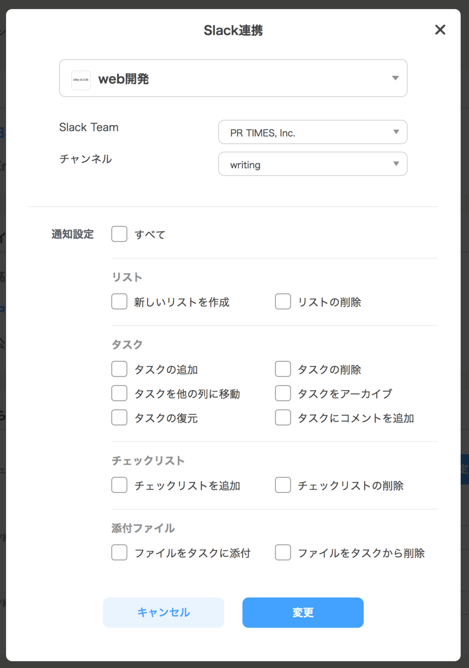Check the タスクの復元 checkbox
Viewport: 469px width, 668px height.
coord(119,417)
